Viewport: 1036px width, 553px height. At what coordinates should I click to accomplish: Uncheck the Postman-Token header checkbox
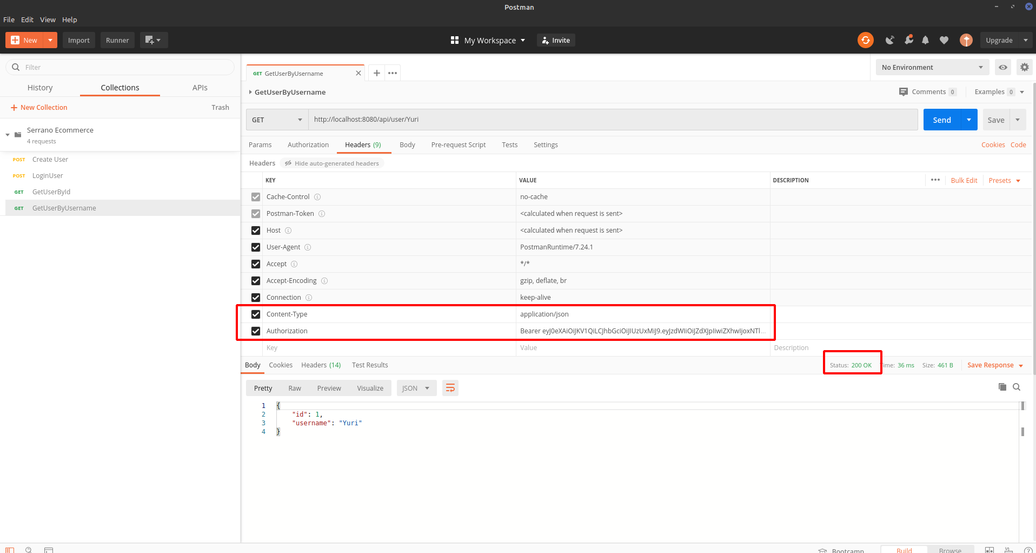click(256, 214)
